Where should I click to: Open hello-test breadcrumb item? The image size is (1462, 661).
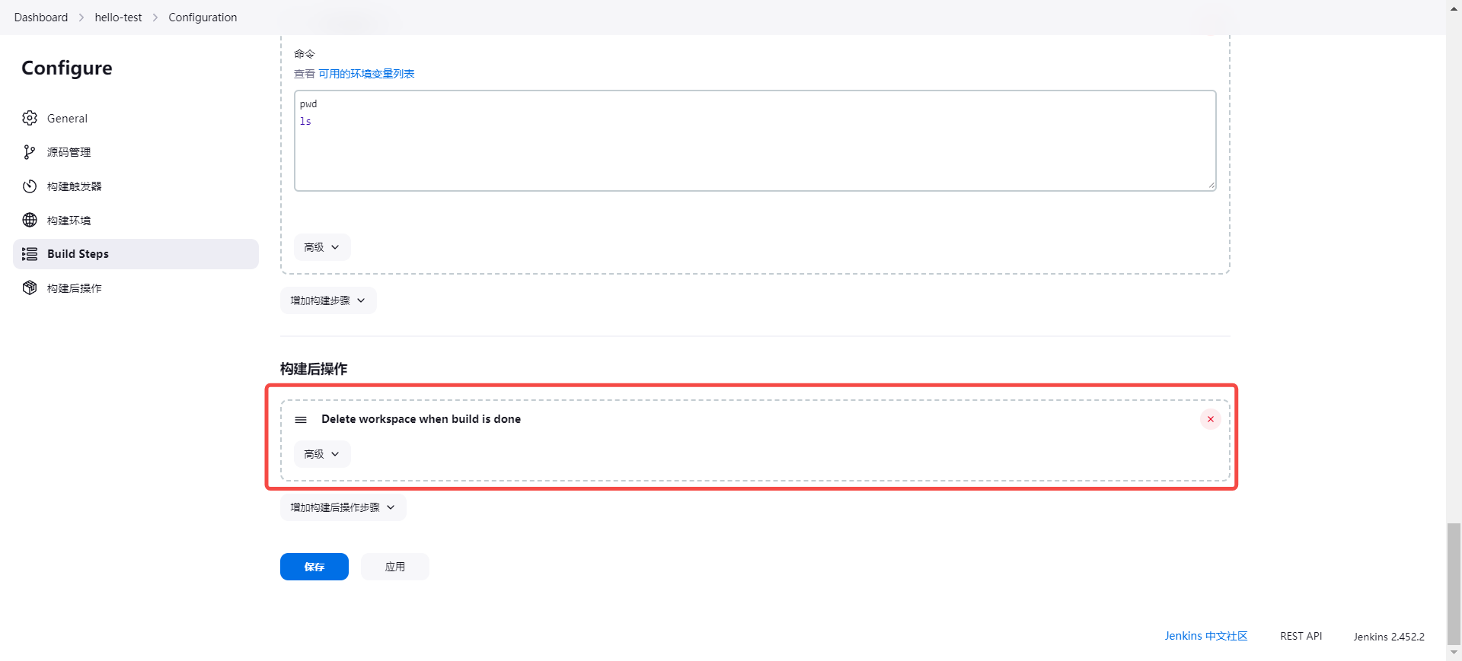[x=118, y=17]
